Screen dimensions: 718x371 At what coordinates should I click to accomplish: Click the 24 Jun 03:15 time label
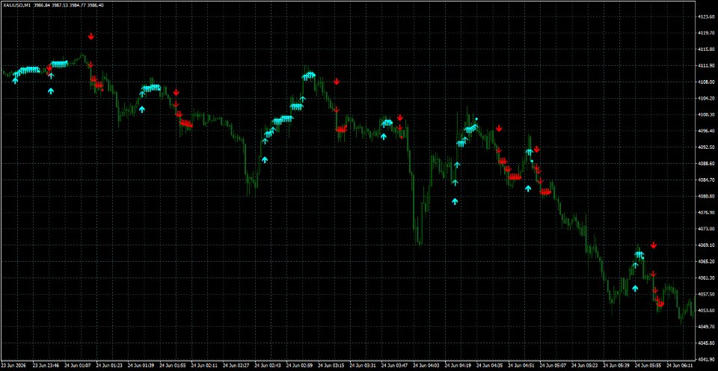point(331,366)
